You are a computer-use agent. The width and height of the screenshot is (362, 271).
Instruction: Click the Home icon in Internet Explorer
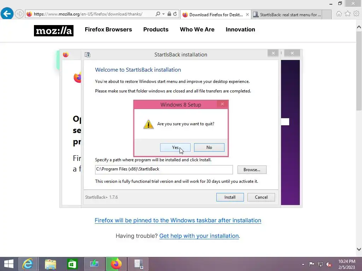tap(339, 14)
